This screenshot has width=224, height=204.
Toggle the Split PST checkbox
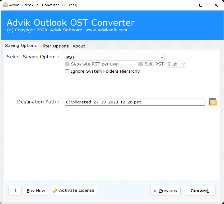pyautogui.click(x=141, y=64)
